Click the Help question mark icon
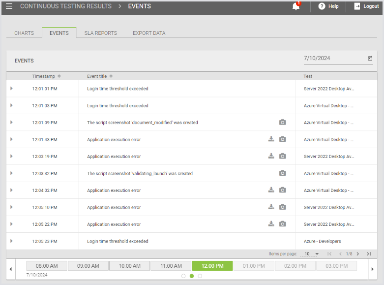This screenshot has width=384, height=285. tap(322, 6)
